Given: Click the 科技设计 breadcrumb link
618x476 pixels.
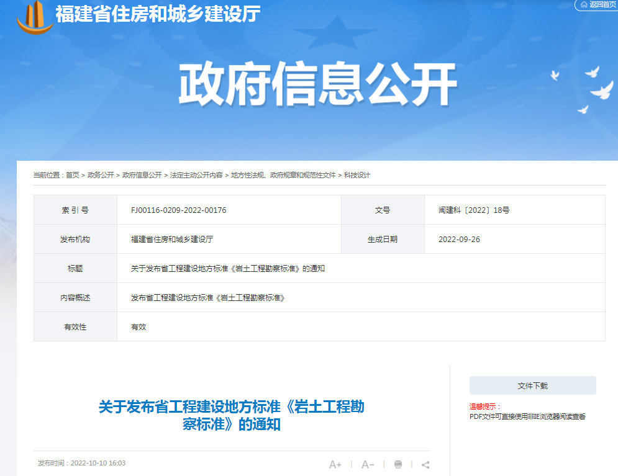Looking at the screenshot, I should tap(357, 176).
